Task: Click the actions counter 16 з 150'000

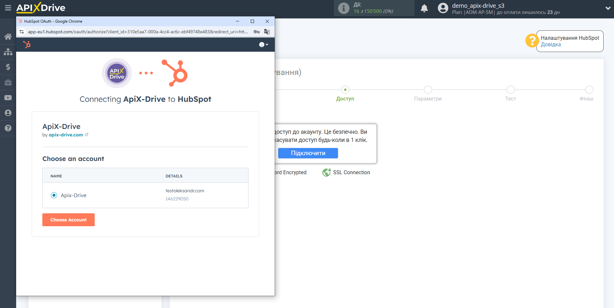Action: 373,11
